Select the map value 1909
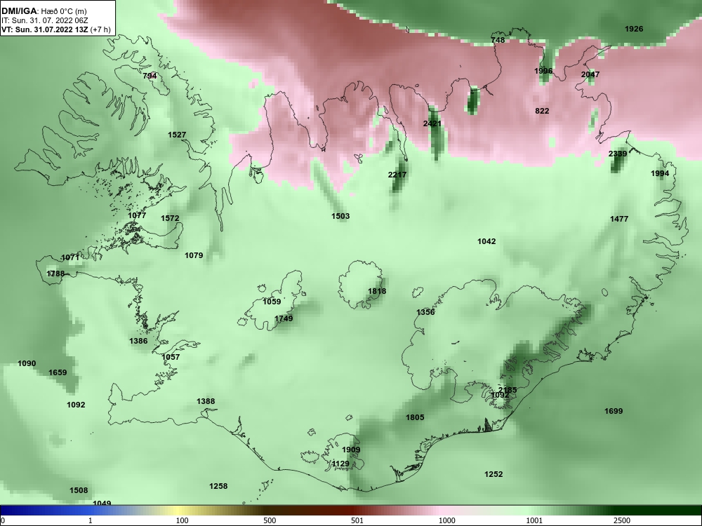702x526 pixels. click(351, 450)
